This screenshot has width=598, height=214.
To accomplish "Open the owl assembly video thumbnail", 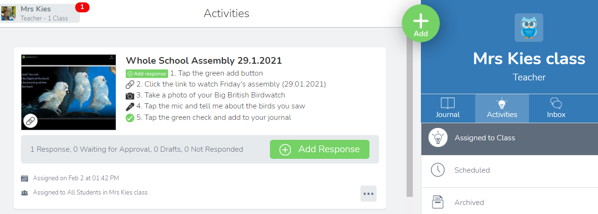I will click(69, 92).
